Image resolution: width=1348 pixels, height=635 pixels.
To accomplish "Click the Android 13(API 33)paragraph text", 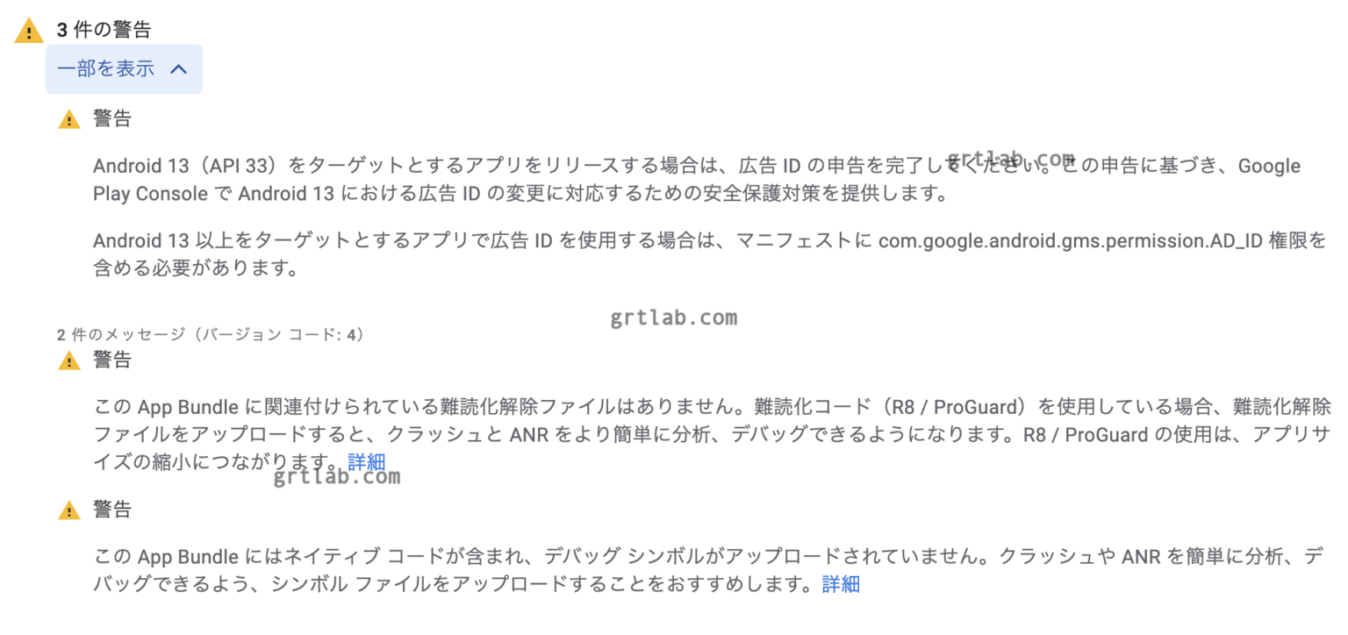I will [697, 179].
